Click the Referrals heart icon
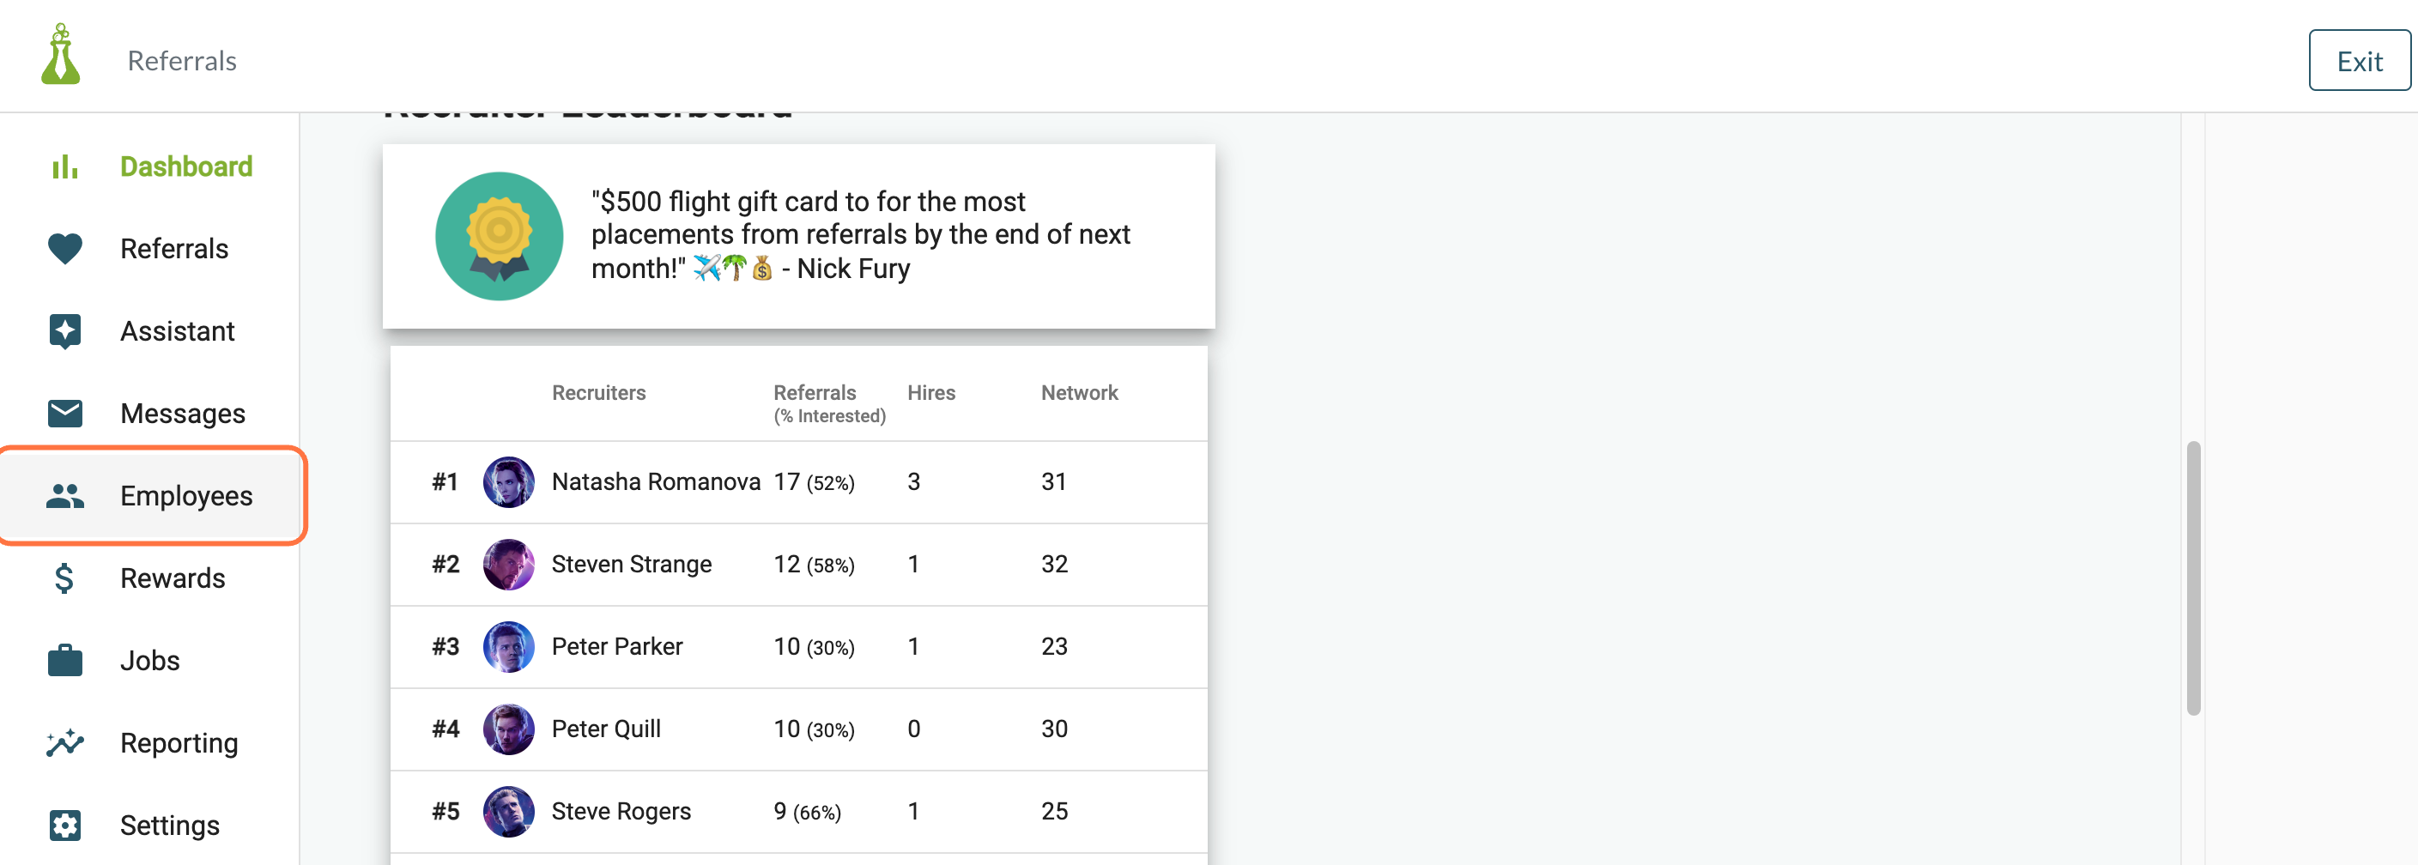This screenshot has width=2418, height=865. click(x=64, y=249)
